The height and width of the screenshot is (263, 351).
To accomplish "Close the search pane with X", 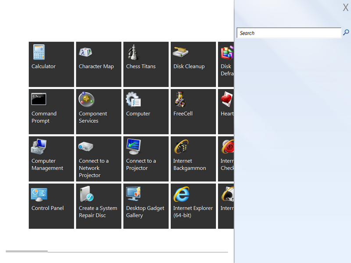I will point(345,7).
